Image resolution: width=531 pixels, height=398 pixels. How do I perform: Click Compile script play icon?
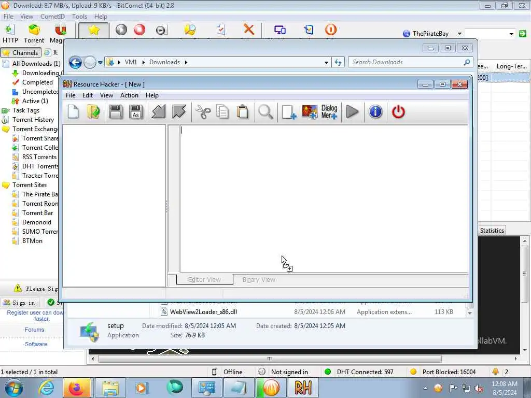pyautogui.click(x=352, y=112)
